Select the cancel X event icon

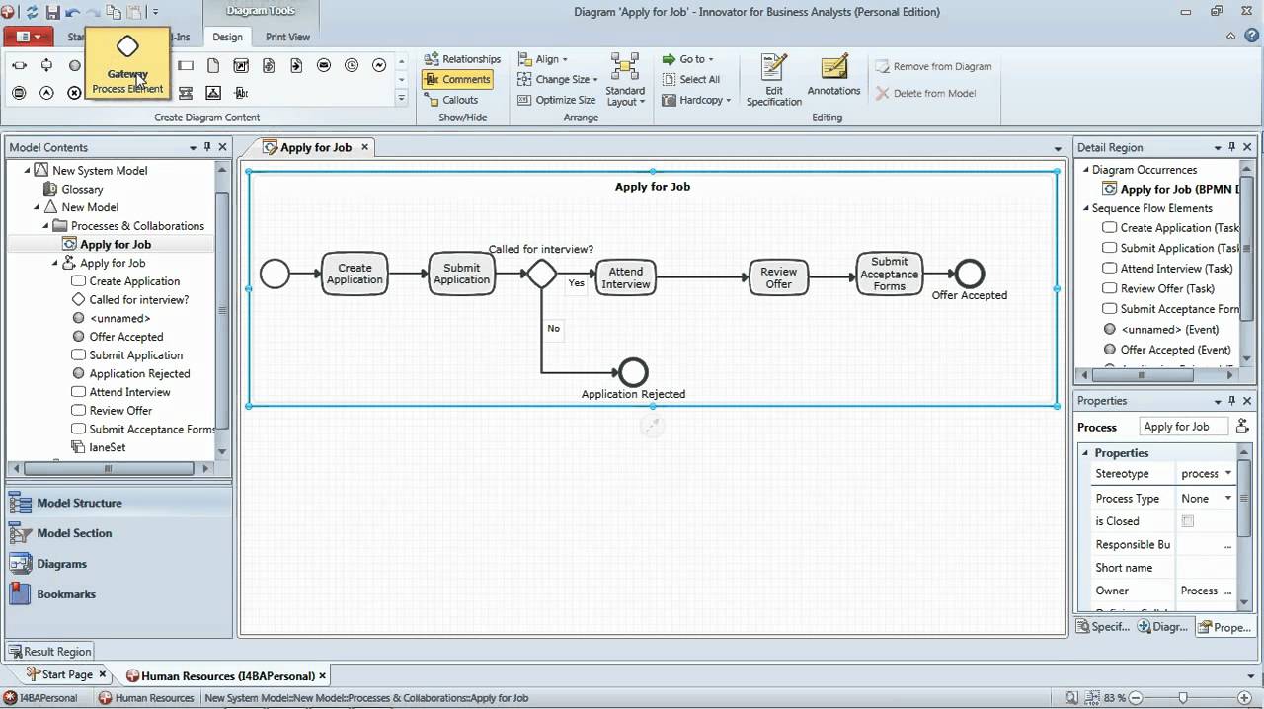(74, 93)
